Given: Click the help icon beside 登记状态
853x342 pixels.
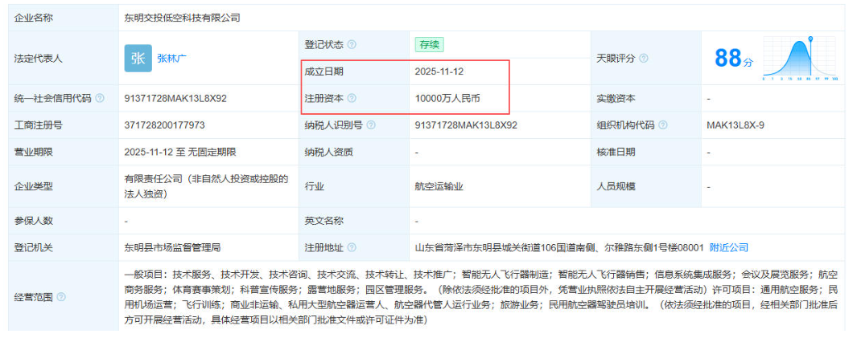Looking at the screenshot, I should 352,45.
